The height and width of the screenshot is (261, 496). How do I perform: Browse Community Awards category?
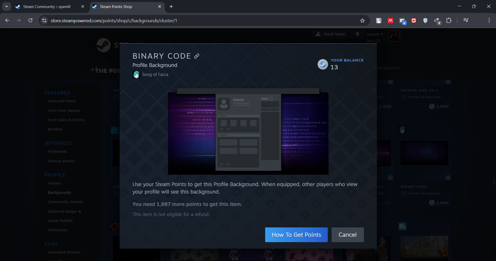[65, 202]
